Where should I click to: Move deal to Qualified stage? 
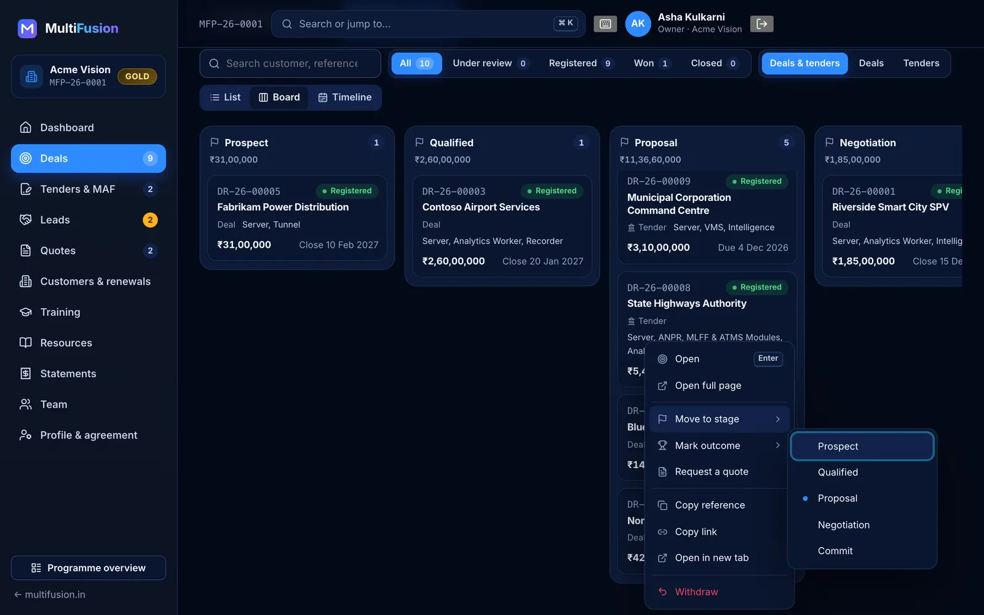(862, 472)
